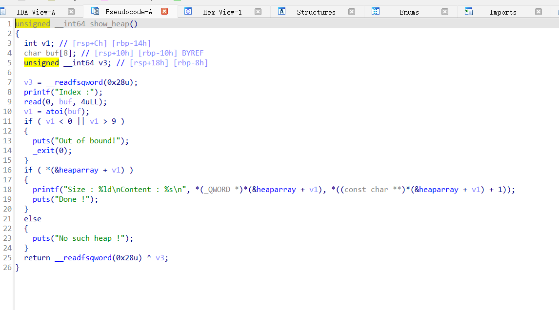Click the const char ** cast
559x310 pixels.
pyautogui.click(x=373, y=190)
